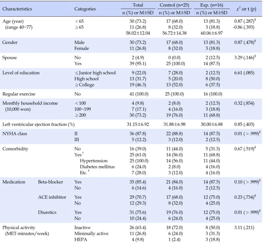Click the Regular exercise total '41 (100.0)'
This screenshot has height=243, width=263.
tap(139, 94)
